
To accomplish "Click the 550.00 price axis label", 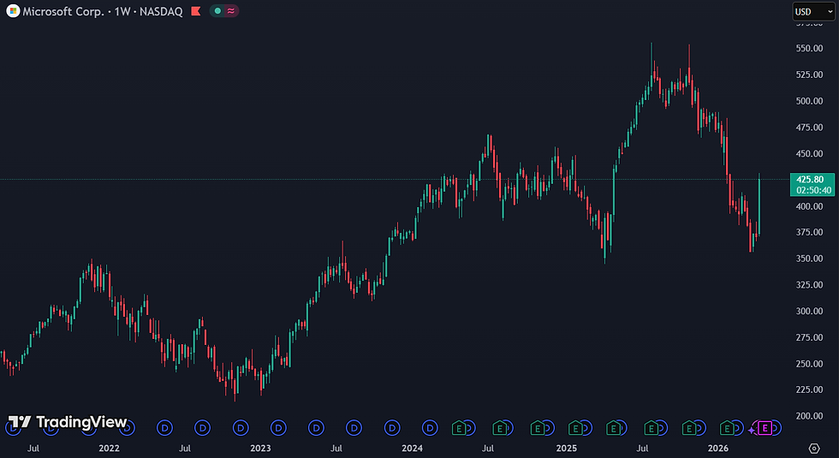I will pyautogui.click(x=810, y=48).
